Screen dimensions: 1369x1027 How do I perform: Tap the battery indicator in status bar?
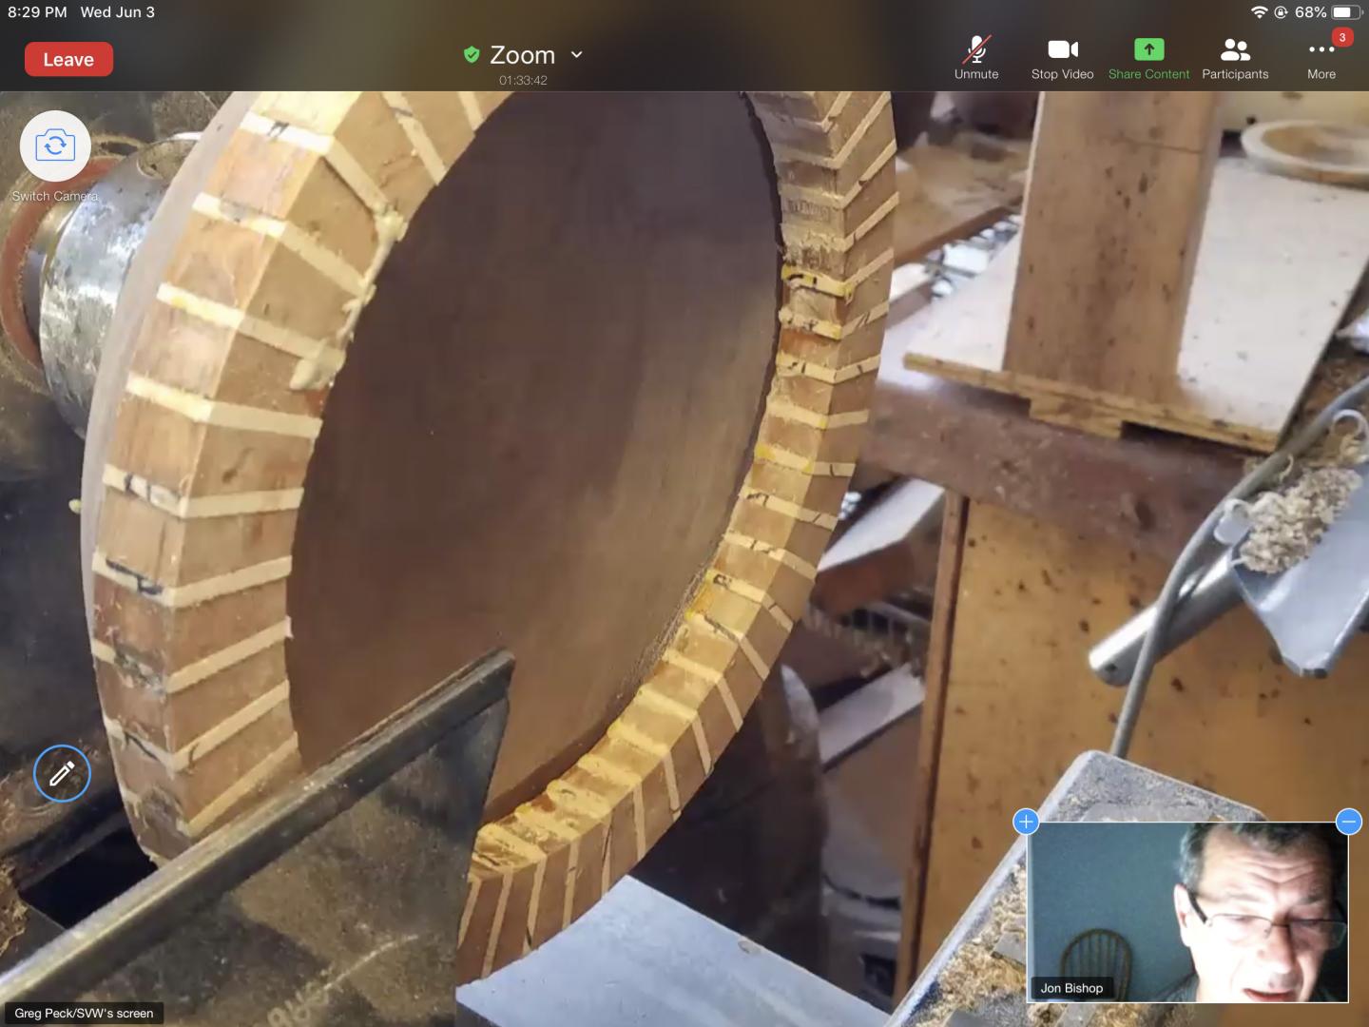tap(1346, 12)
